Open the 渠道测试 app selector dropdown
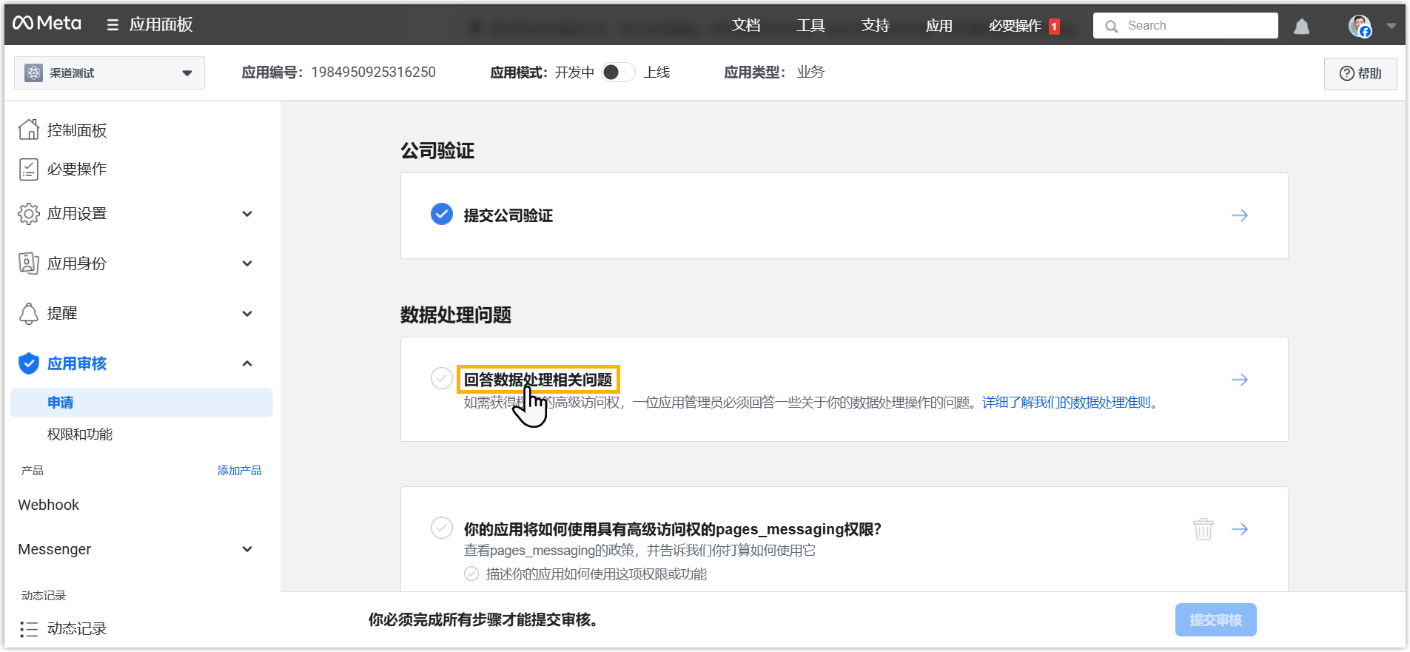Screen dimensions: 1410x652 [110, 73]
